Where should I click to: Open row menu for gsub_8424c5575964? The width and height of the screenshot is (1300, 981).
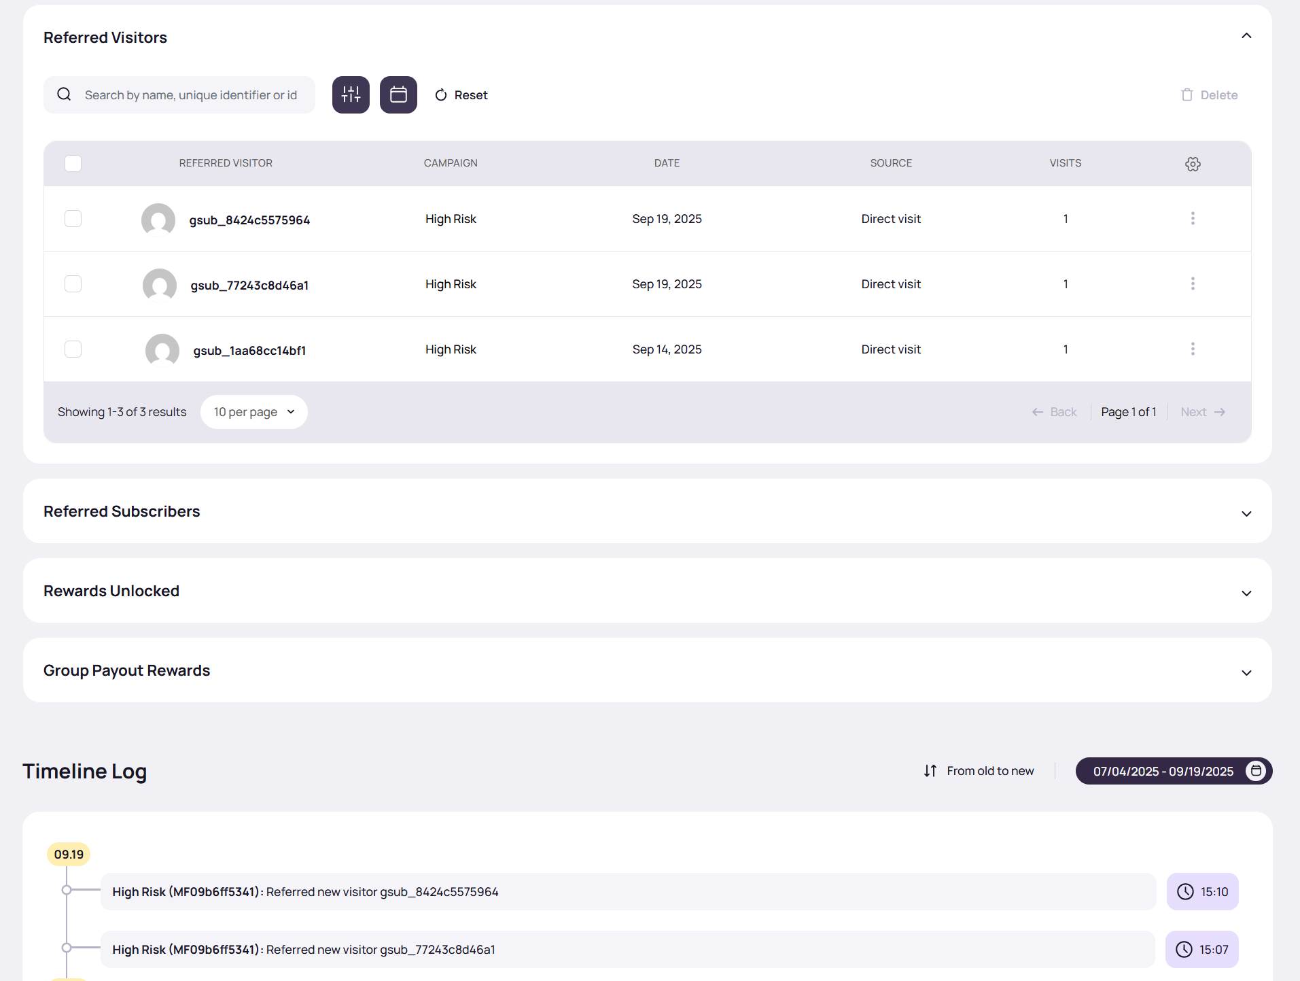coord(1193,218)
